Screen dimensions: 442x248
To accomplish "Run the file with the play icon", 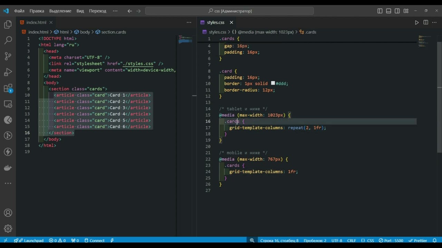I will [x=417, y=22].
